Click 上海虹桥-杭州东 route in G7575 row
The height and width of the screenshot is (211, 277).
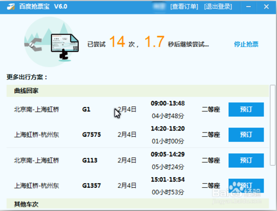tap(37, 135)
